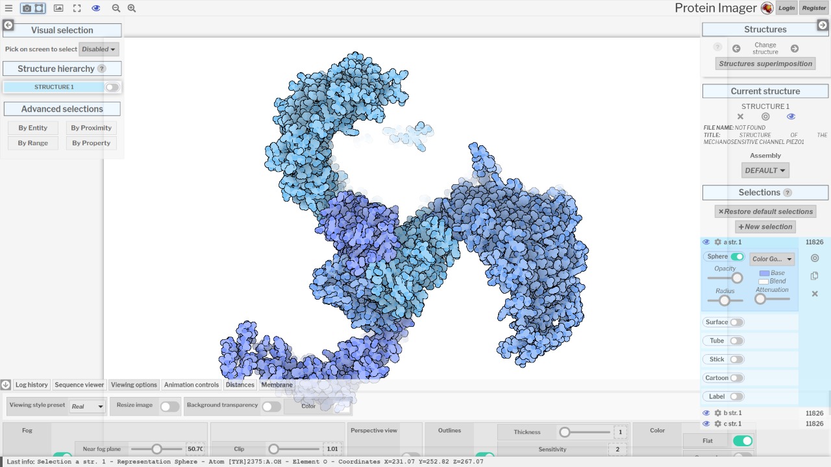Click the camera screenshot icon
The image size is (831, 467).
pos(27,8)
